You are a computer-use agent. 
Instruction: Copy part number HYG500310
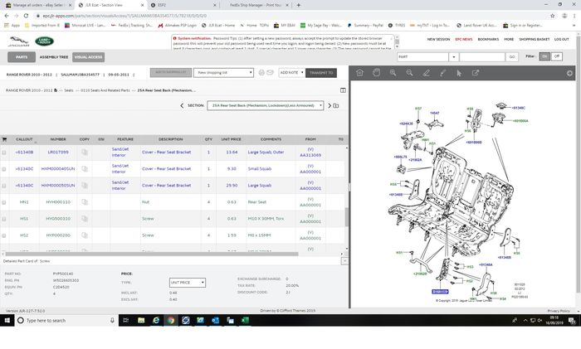(x=85, y=219)
